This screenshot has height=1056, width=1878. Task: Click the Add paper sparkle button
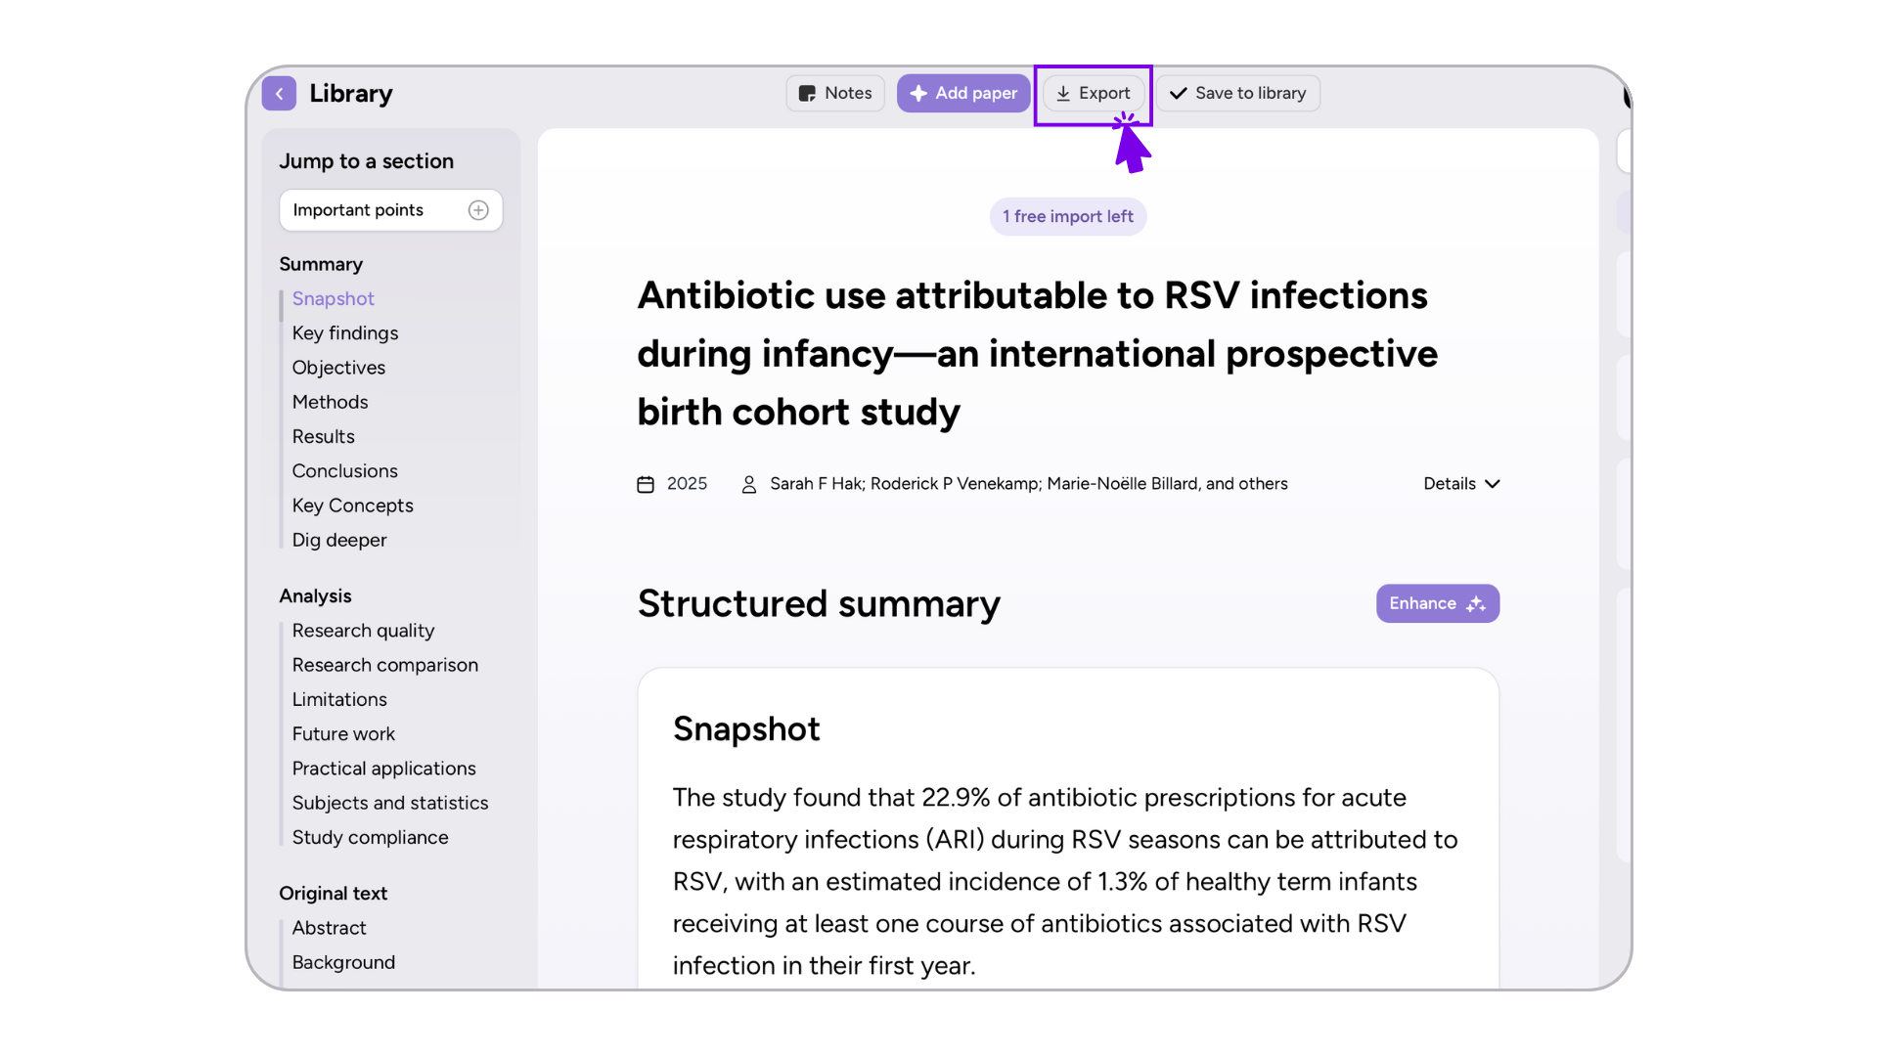963,94
